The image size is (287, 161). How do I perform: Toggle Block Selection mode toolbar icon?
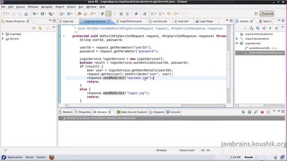tap(121, 14)
